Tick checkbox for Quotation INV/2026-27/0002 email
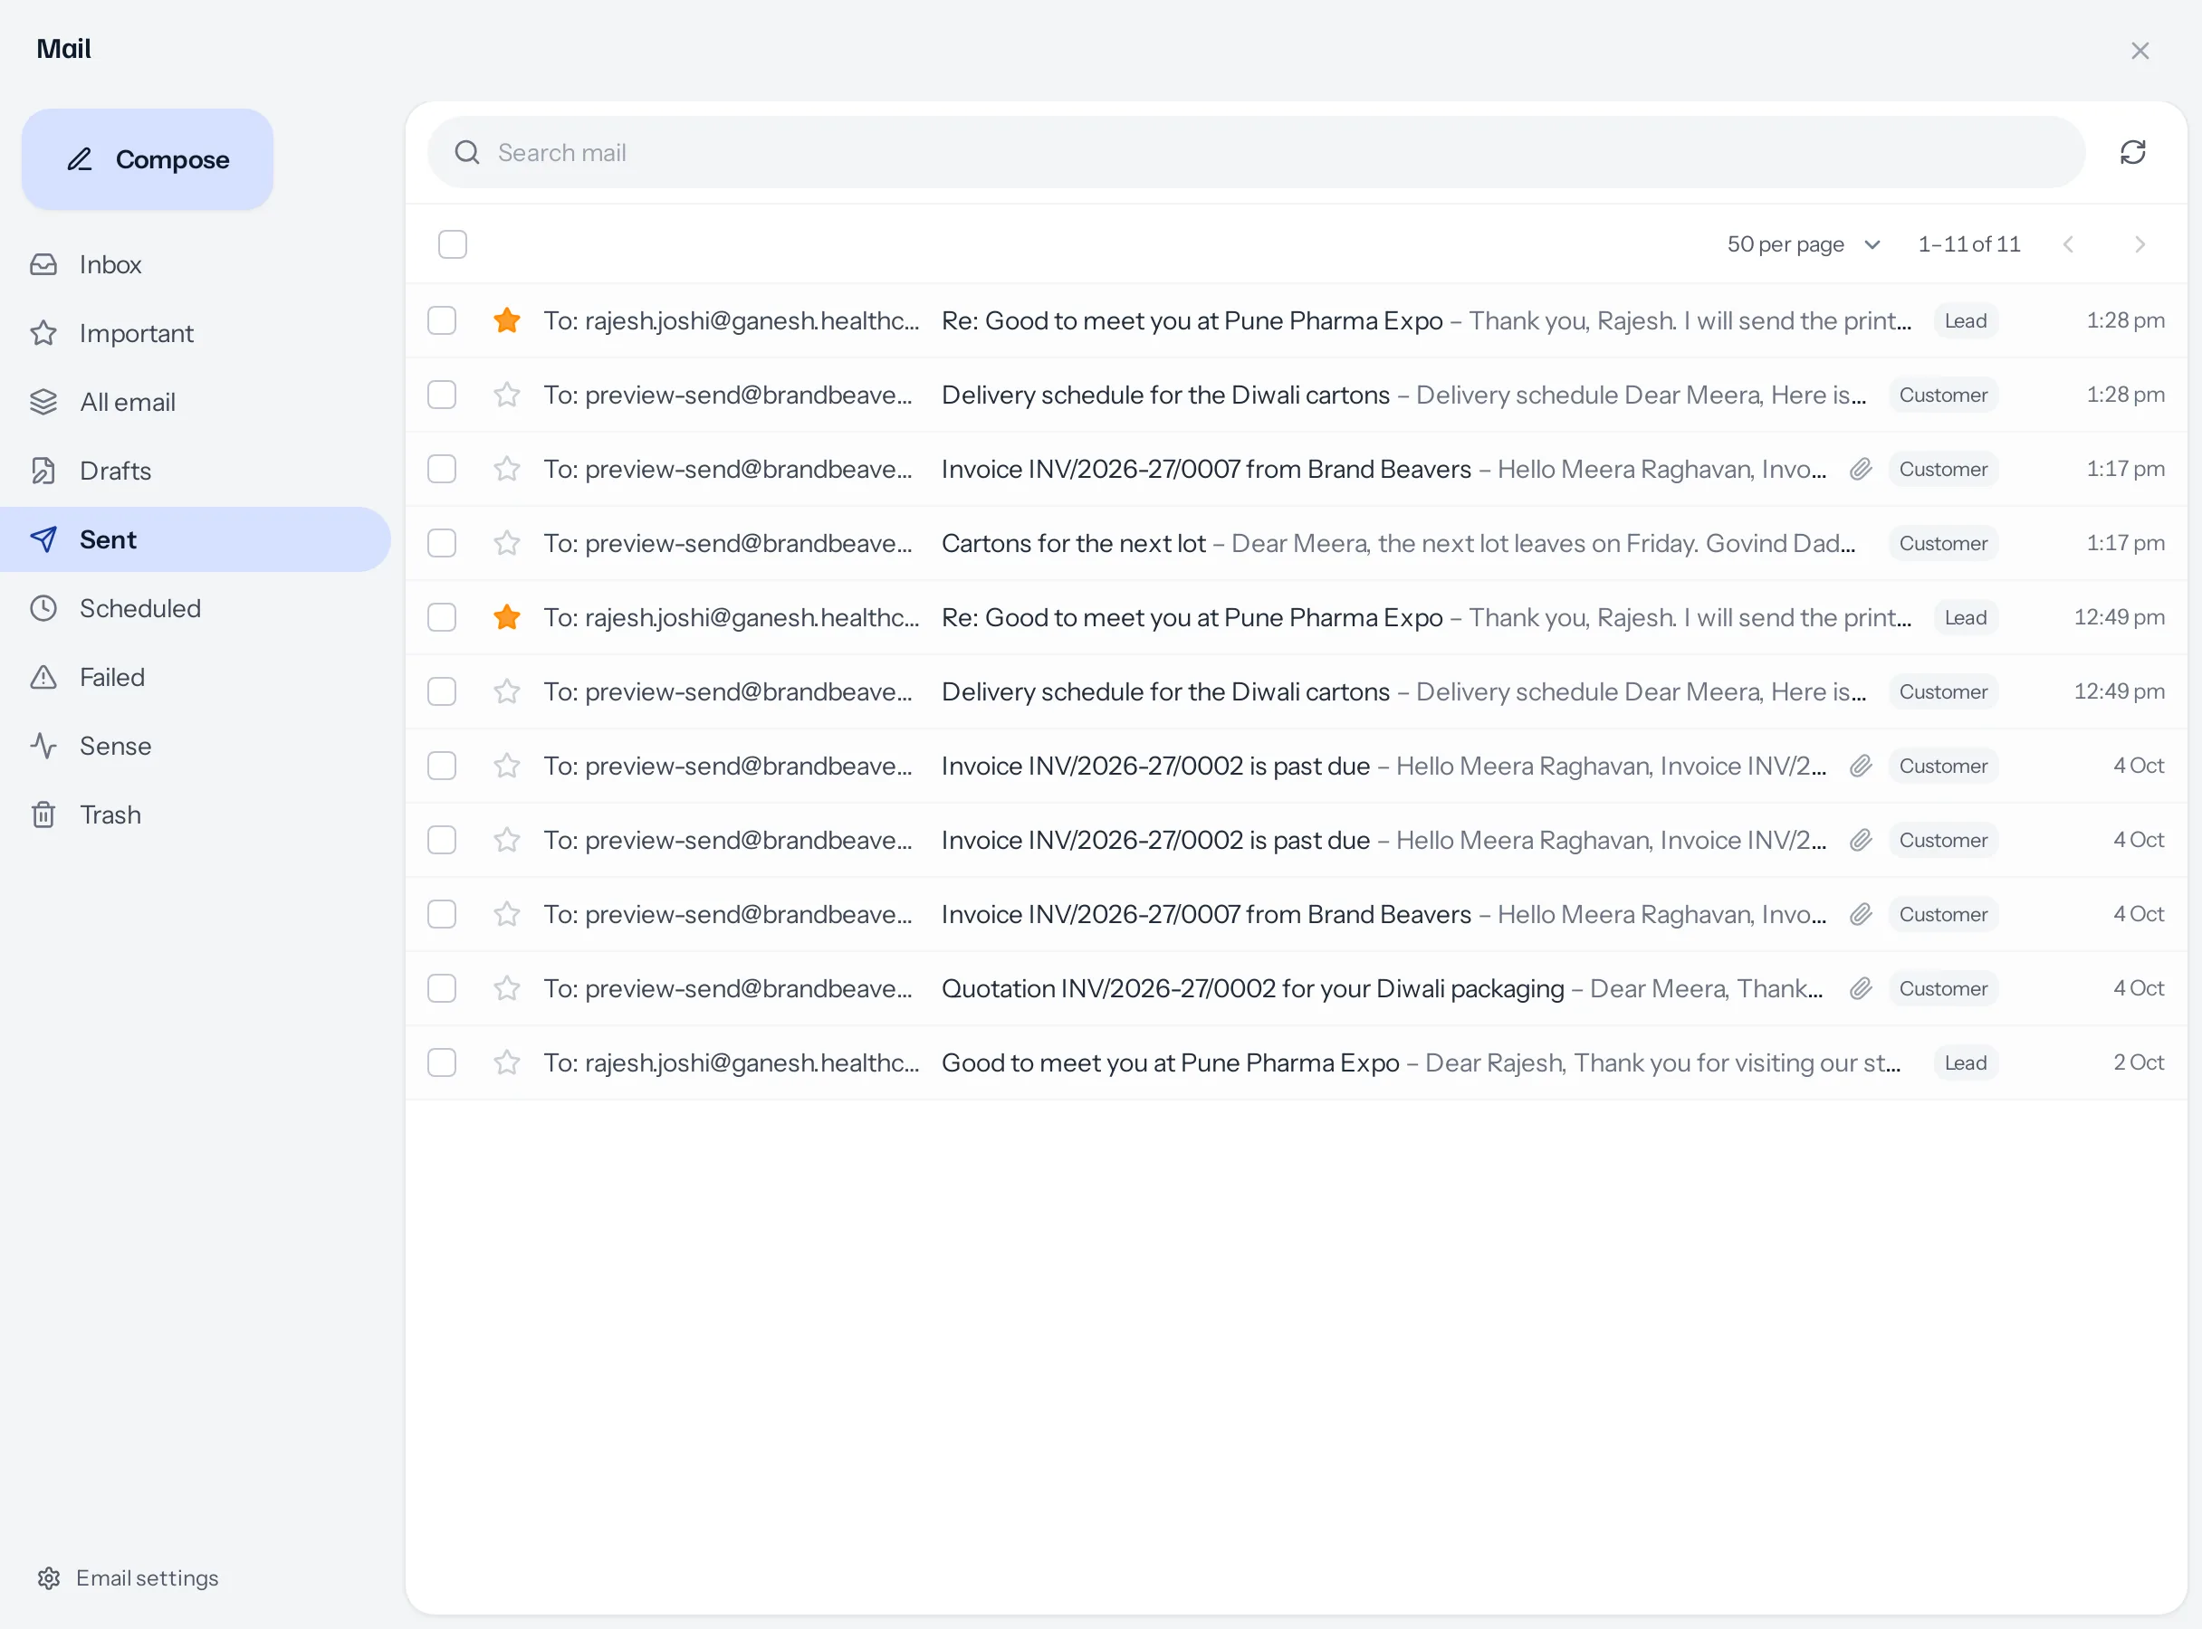 click(442, 988)
